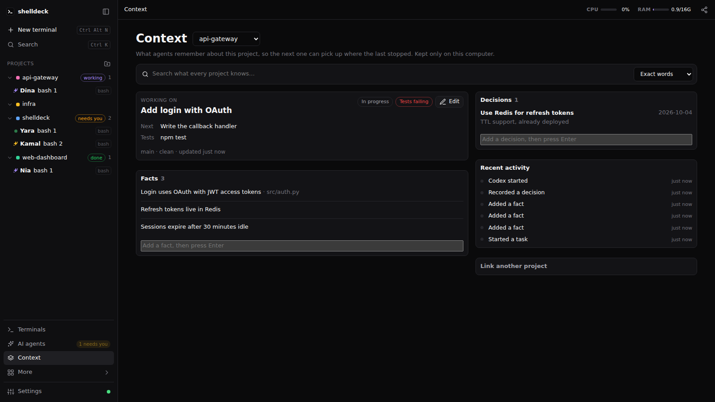Click the Search magnifier in sidebar
Viewport: 715px width, 402px height.
[11, 45]
